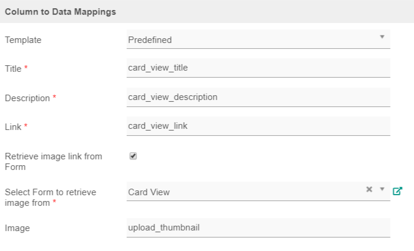Click the Link field label
414x251 pixels.
coord(13,127)
